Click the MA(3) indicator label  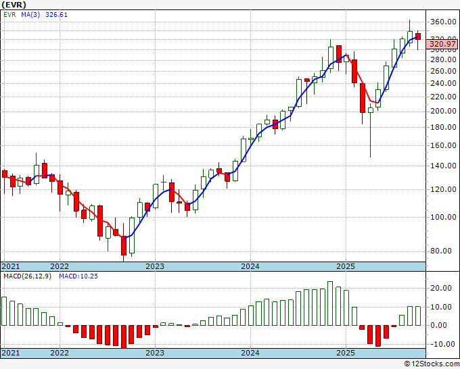(x=30, y=15)
